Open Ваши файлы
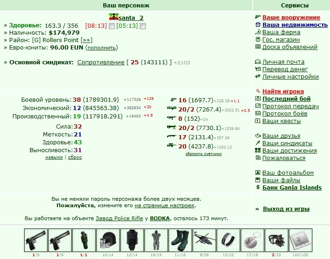Screen dimensions: 330x259 pyautogui.click(x=281, y=180)
